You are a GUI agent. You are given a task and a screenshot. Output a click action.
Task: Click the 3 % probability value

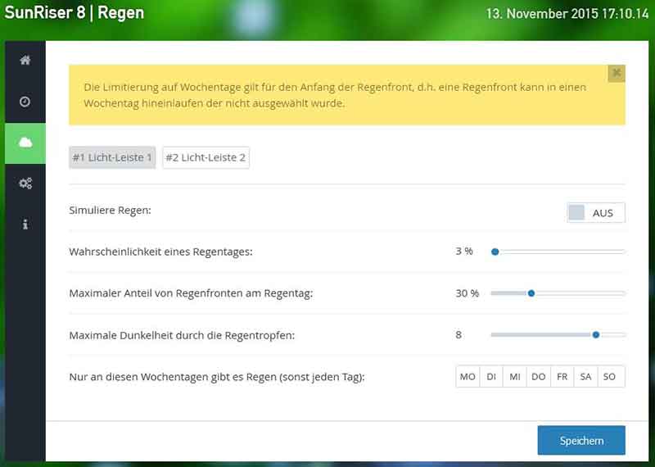coord(464,252)
